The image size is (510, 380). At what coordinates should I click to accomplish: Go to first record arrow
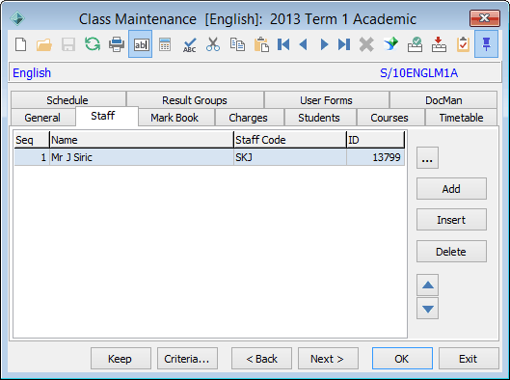pyautogui.click(x=283, y=44)
